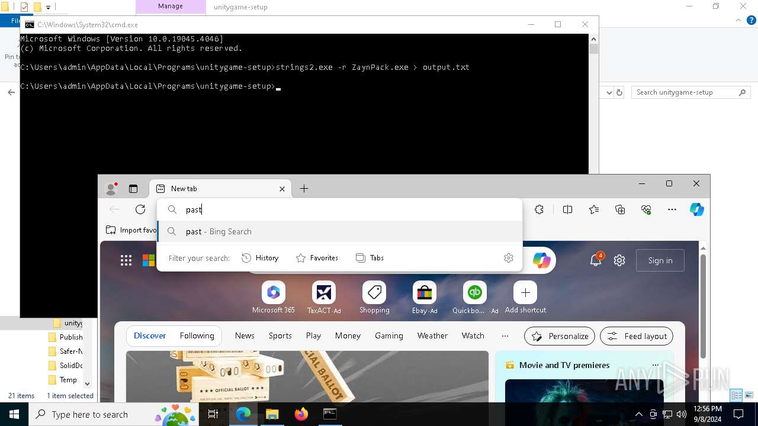Select 'past - Bing Search' suggestion
Image resolution: width=758 pixels, height=426 pixels.
click(340, 231)
